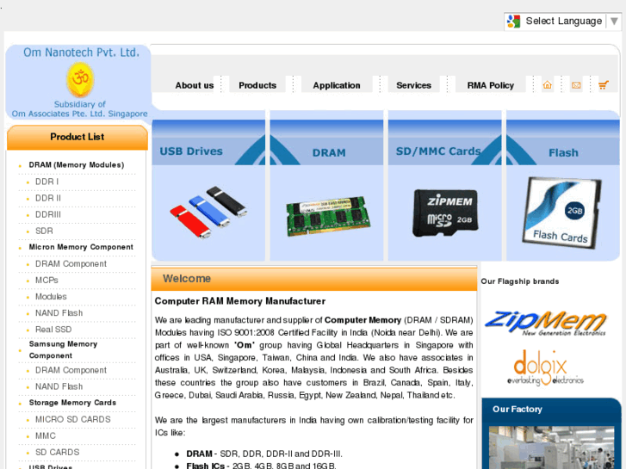
Task: Open Modules in product list
Action: pyautogui.click(x=51, y=297)
